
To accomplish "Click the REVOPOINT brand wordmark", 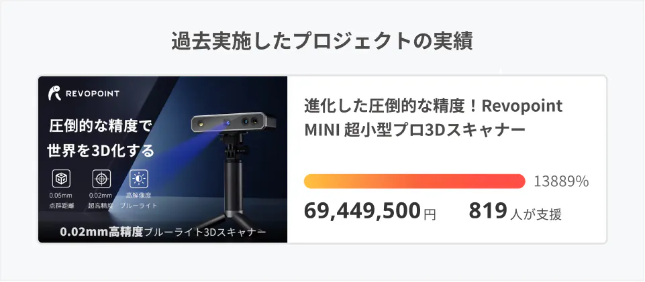I will coord(93,94).
